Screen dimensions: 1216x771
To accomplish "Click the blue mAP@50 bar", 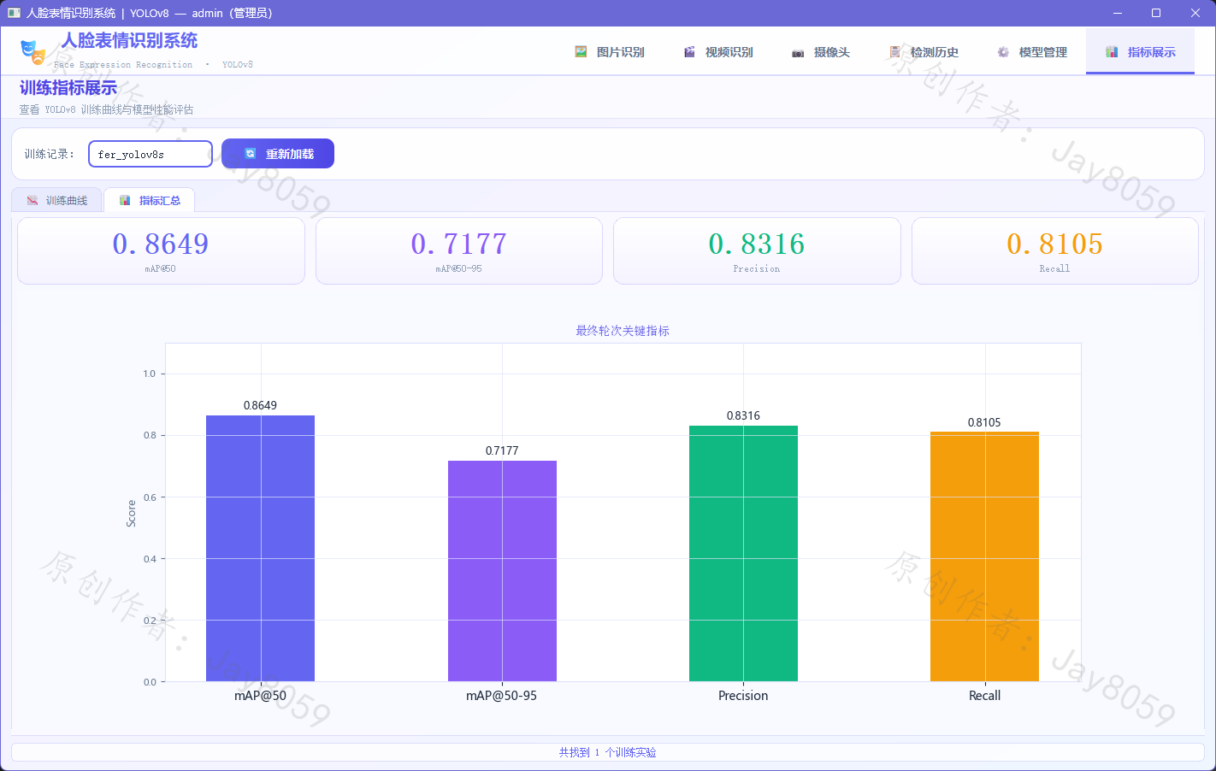I will [260, 548].
